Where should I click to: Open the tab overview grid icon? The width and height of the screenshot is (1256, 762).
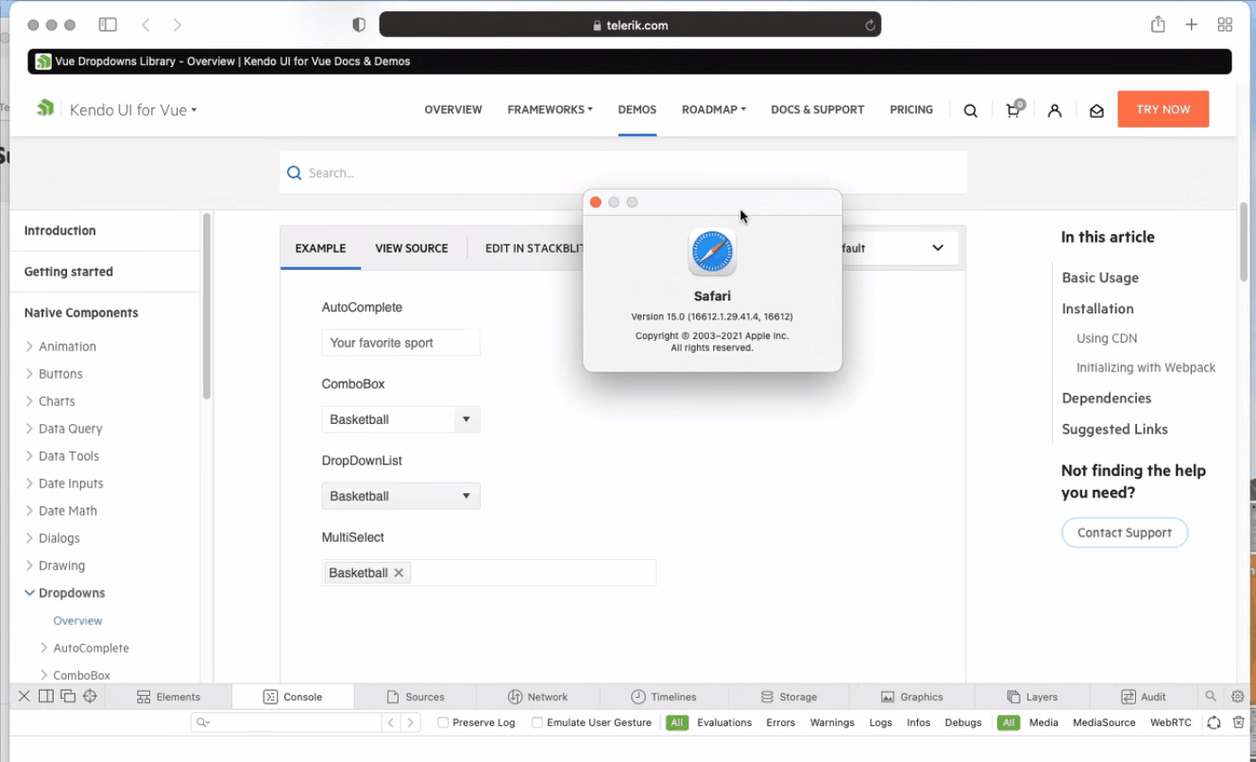1225,25
